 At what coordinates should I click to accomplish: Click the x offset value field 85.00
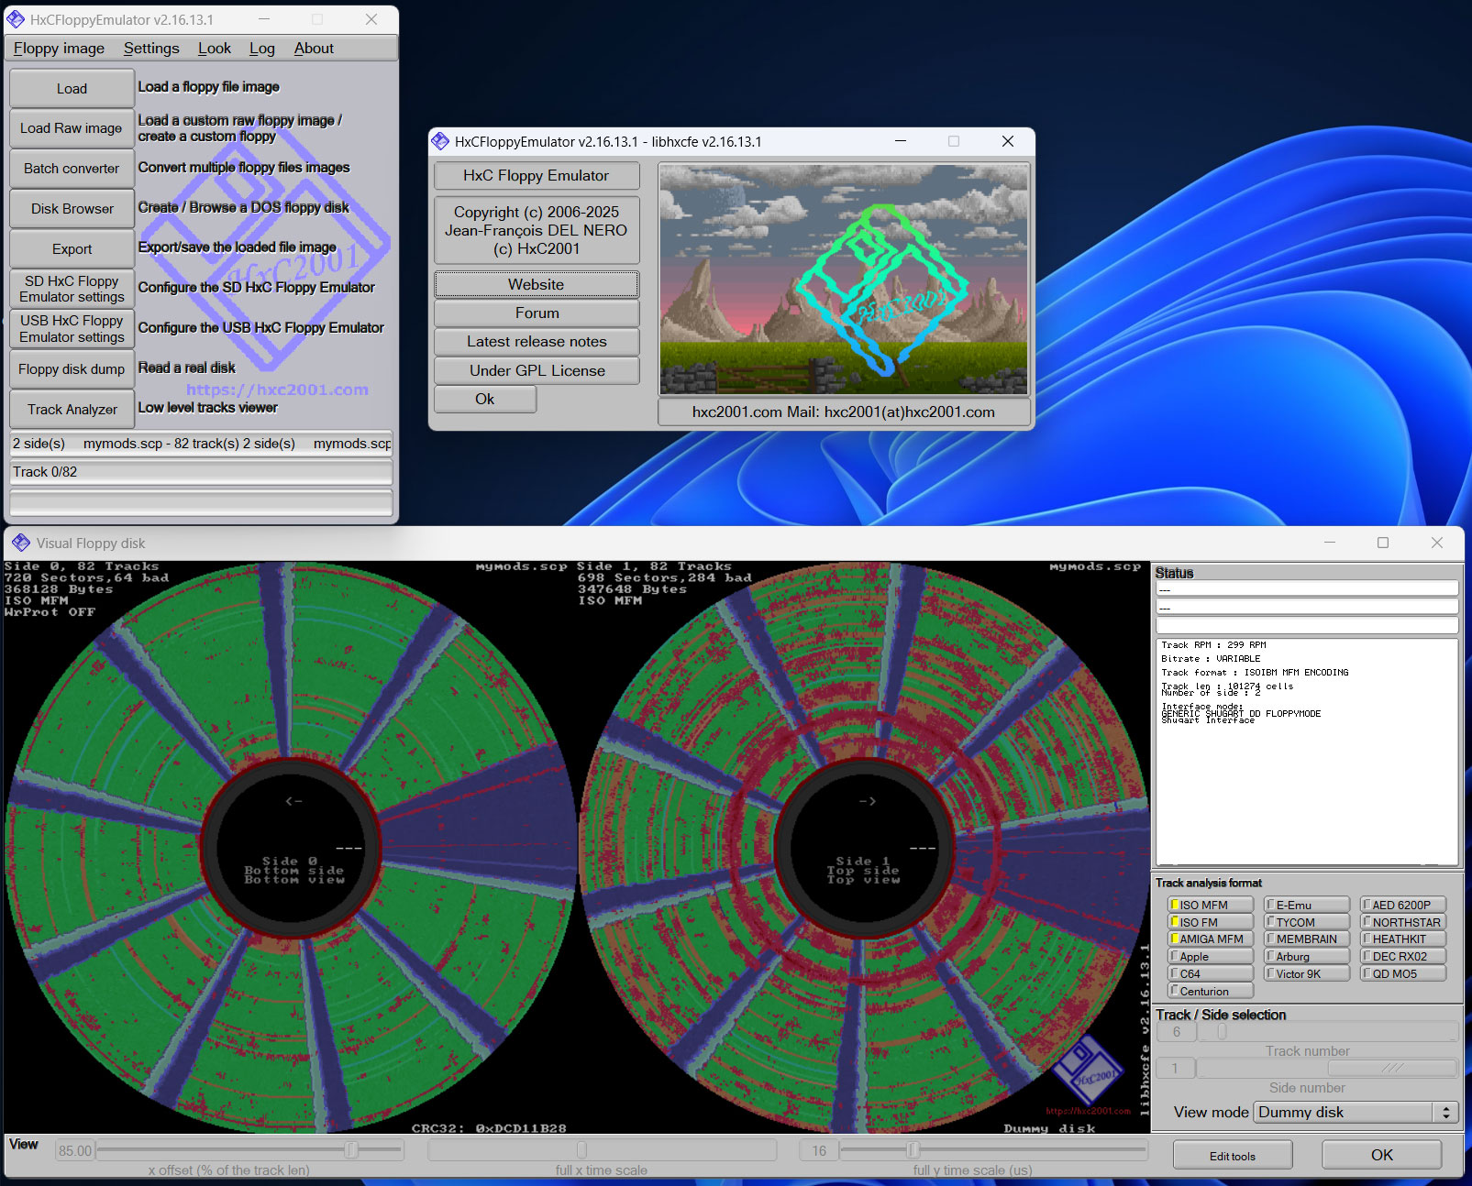tap(75, 1150)
